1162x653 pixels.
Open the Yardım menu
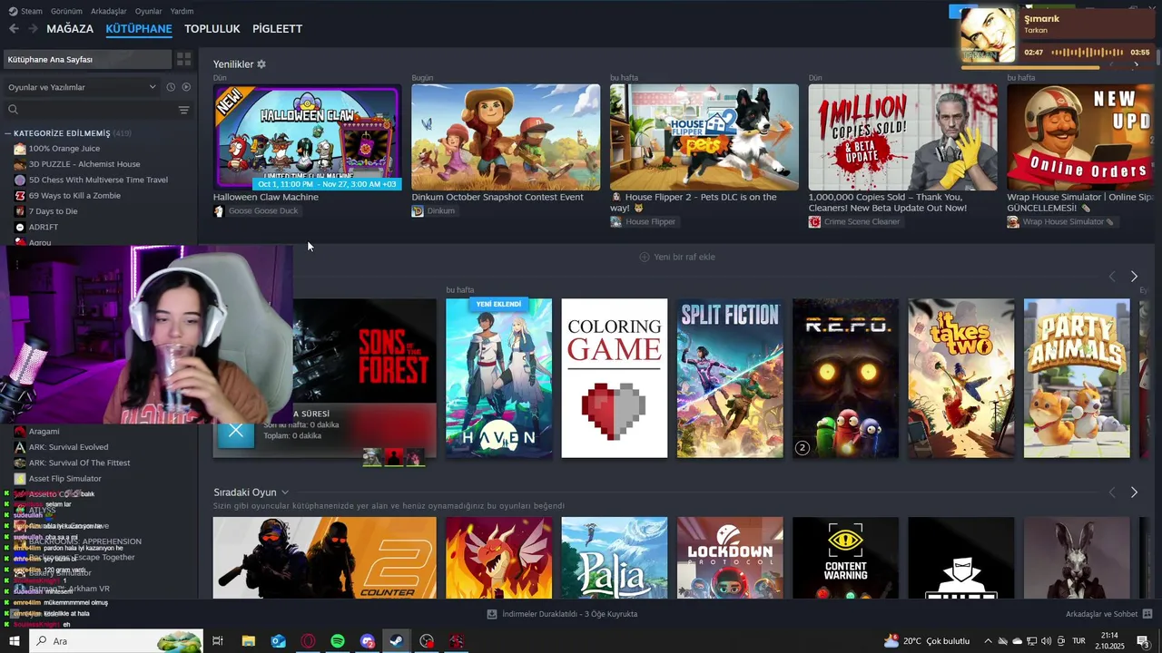pos(182,11)
